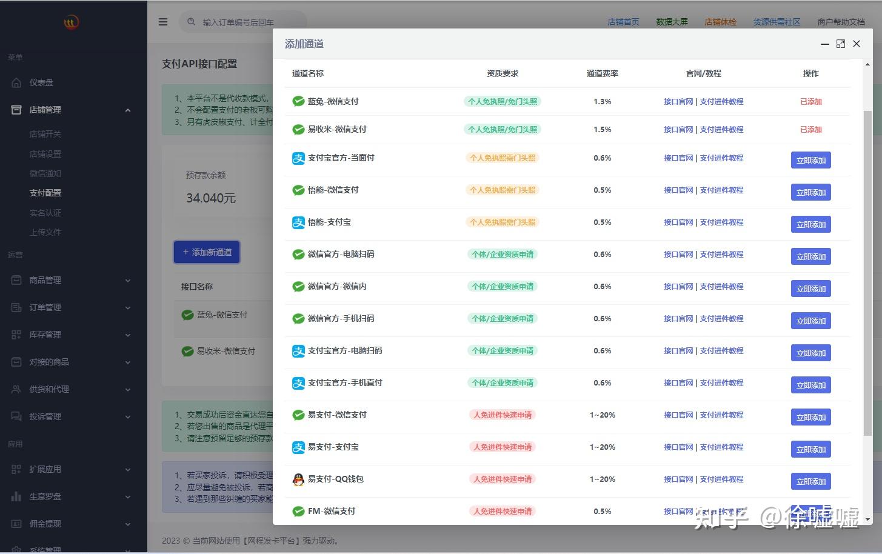Open 支付进件教程 link for 易收米-微信支付
Screen dimensions: 882x554
[x=721, y=130]
